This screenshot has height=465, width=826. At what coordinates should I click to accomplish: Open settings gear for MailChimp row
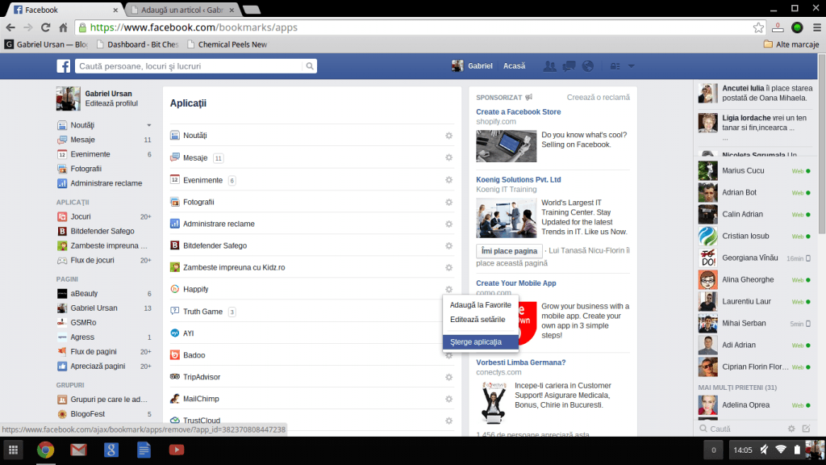tap(448, 399)
